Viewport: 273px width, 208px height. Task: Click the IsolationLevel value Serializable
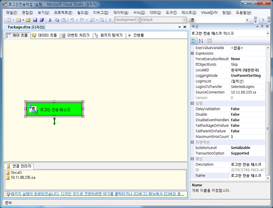pos(240,148)
